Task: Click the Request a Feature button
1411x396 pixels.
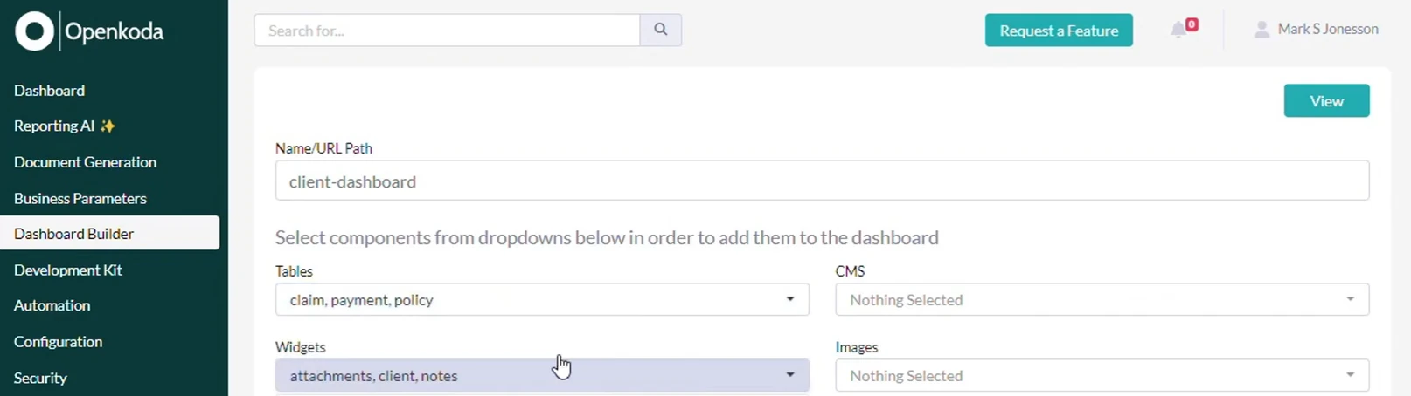Action: pyautogui.click(x=1059, y=31)
